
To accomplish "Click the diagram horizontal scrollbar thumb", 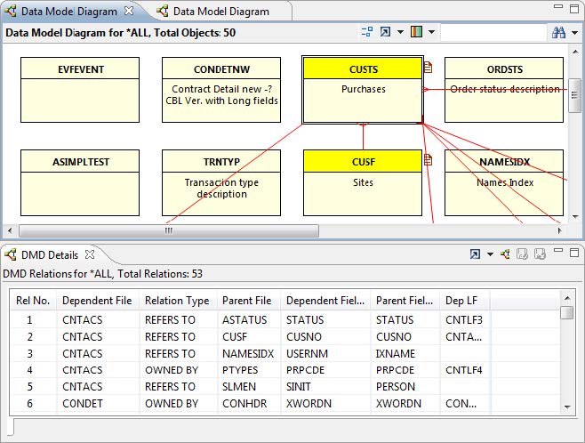I will (169, 230).
